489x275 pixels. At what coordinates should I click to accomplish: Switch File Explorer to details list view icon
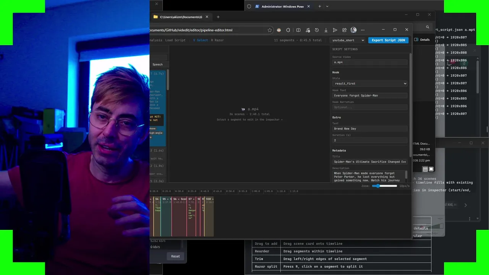(425, 169)
